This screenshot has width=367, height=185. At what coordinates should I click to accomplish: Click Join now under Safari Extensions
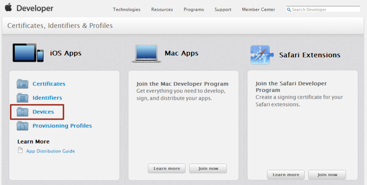[x=327, y=175]
